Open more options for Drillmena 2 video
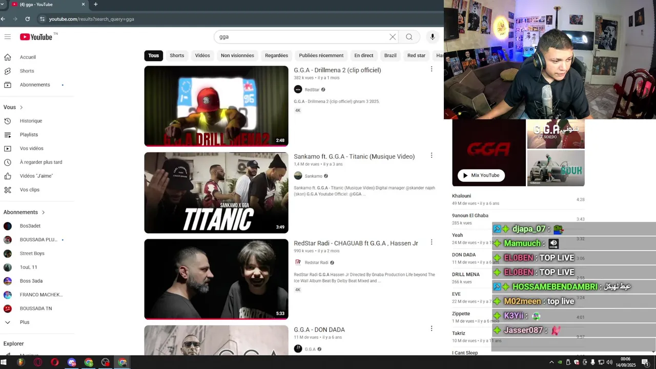This screenshot has height=369, width=656. [432, 69]
